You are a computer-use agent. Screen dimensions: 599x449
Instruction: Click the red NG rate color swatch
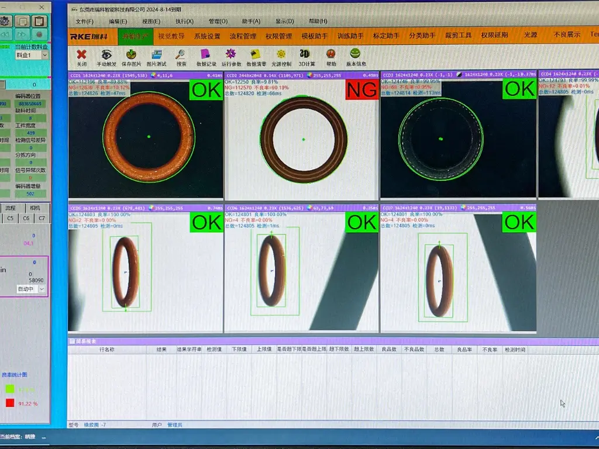(x=10, y=403)
